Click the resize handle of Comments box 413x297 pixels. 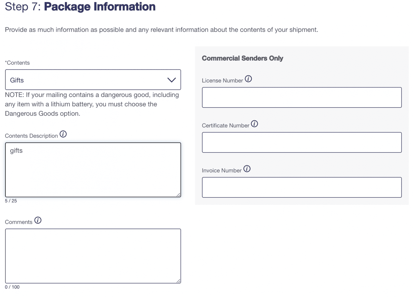click(x=179, y=281)
